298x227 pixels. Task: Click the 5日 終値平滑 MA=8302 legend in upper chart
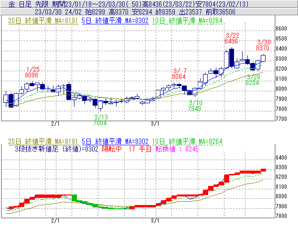click(115, 21)
